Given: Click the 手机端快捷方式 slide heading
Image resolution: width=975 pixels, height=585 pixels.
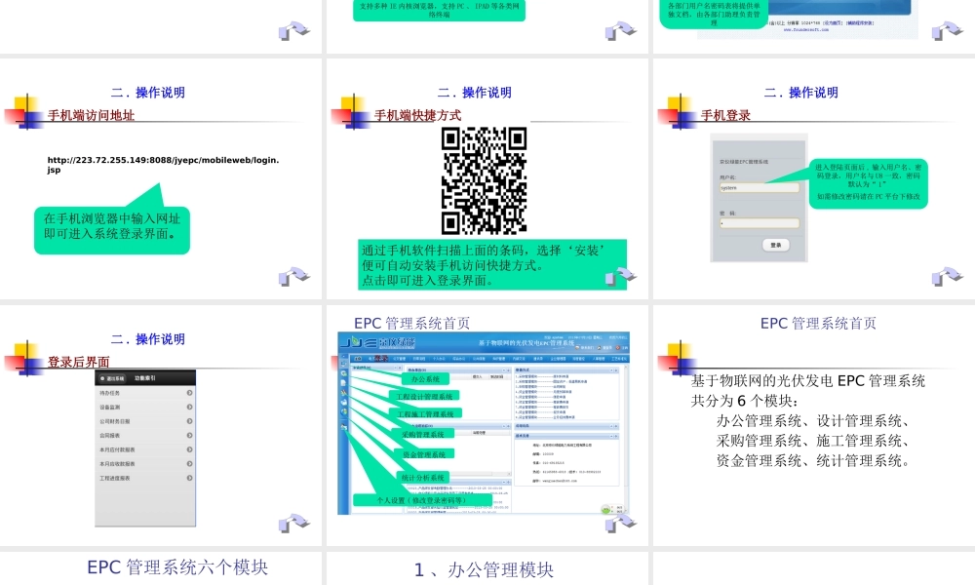Looking at the screenshot, I should pos(418,115).
